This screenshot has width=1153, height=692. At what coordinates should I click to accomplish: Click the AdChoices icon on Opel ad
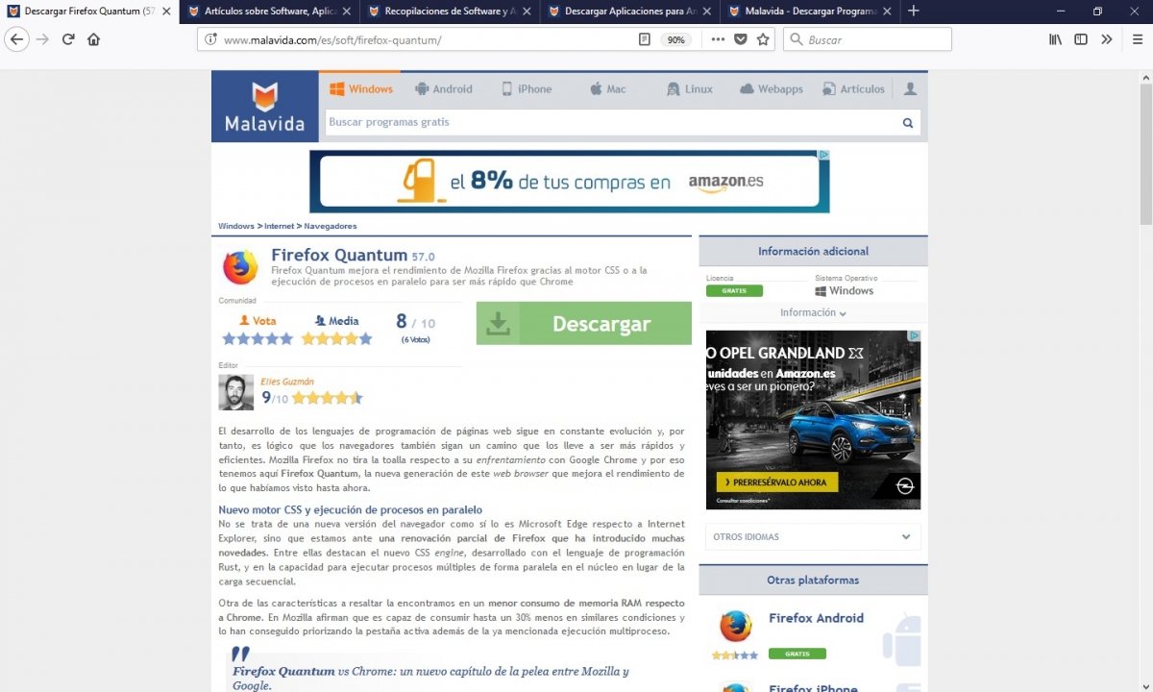pyautogui.click(x=915, y=335)
